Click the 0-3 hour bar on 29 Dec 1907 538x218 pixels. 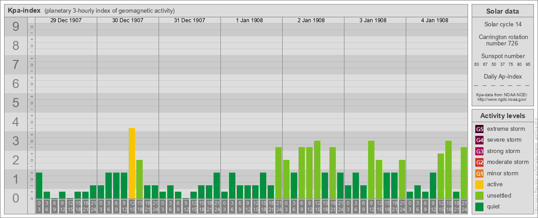(x=39, y=185)
